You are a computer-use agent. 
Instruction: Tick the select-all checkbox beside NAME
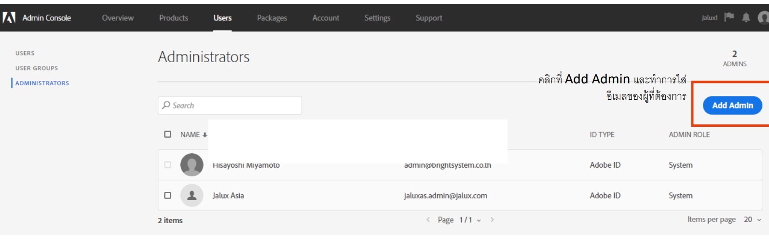(167, 134)
